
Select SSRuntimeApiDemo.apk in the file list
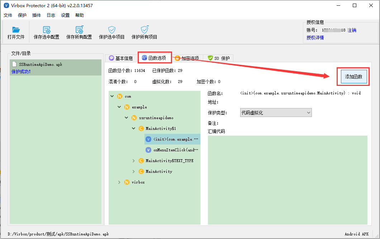[56, 67]
